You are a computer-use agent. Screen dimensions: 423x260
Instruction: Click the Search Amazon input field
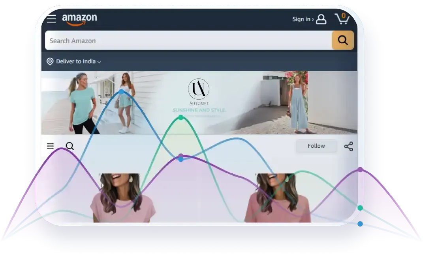point(188,41)
